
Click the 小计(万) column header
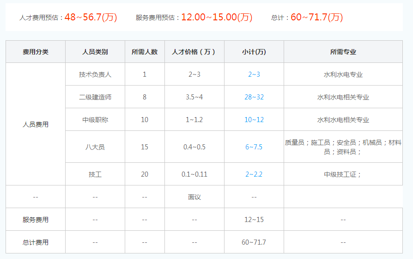254,52
